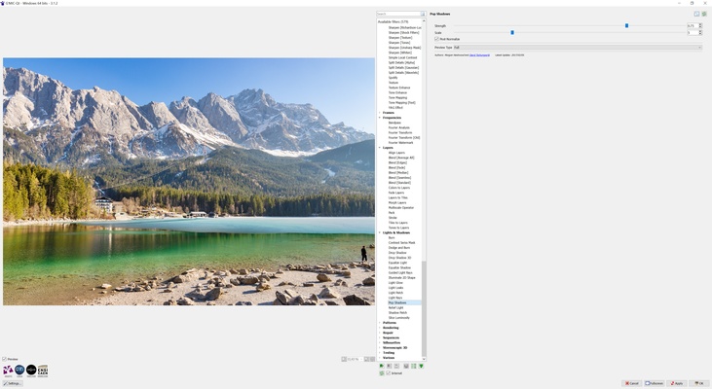
Task: Adjust the Strength slider handle
Action: (626, 25)
